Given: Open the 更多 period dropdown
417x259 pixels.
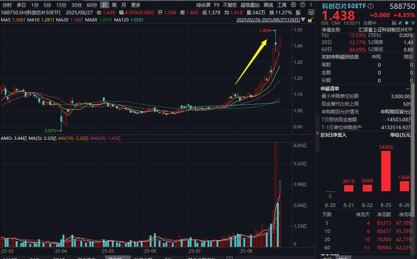Looking at the screenshot, I should (135, 5).
